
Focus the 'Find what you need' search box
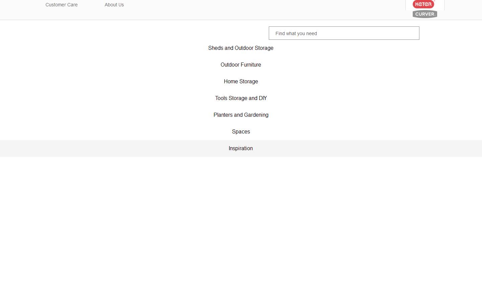point(344,33)
